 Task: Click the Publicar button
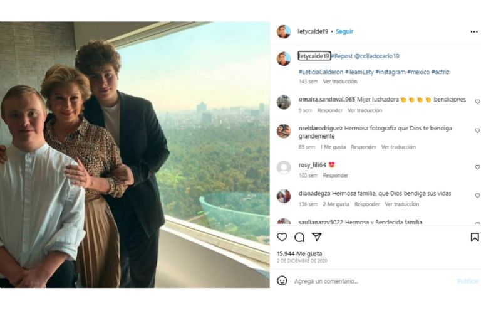pos(468,281)
